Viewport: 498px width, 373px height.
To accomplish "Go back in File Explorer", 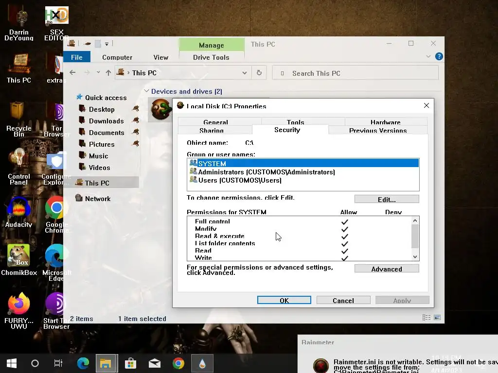I will click(72, 73).
